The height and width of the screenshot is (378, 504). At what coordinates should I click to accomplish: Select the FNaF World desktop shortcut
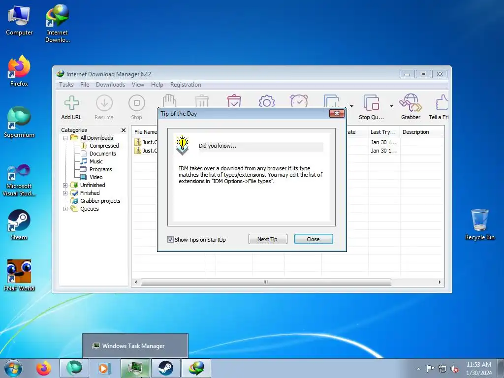point(19,276)
